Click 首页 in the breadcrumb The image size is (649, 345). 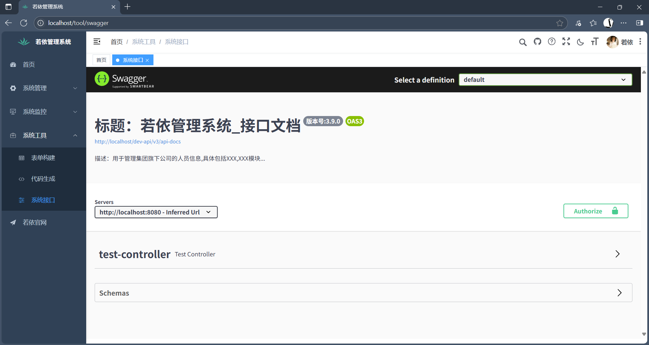(x=117, y=42)
